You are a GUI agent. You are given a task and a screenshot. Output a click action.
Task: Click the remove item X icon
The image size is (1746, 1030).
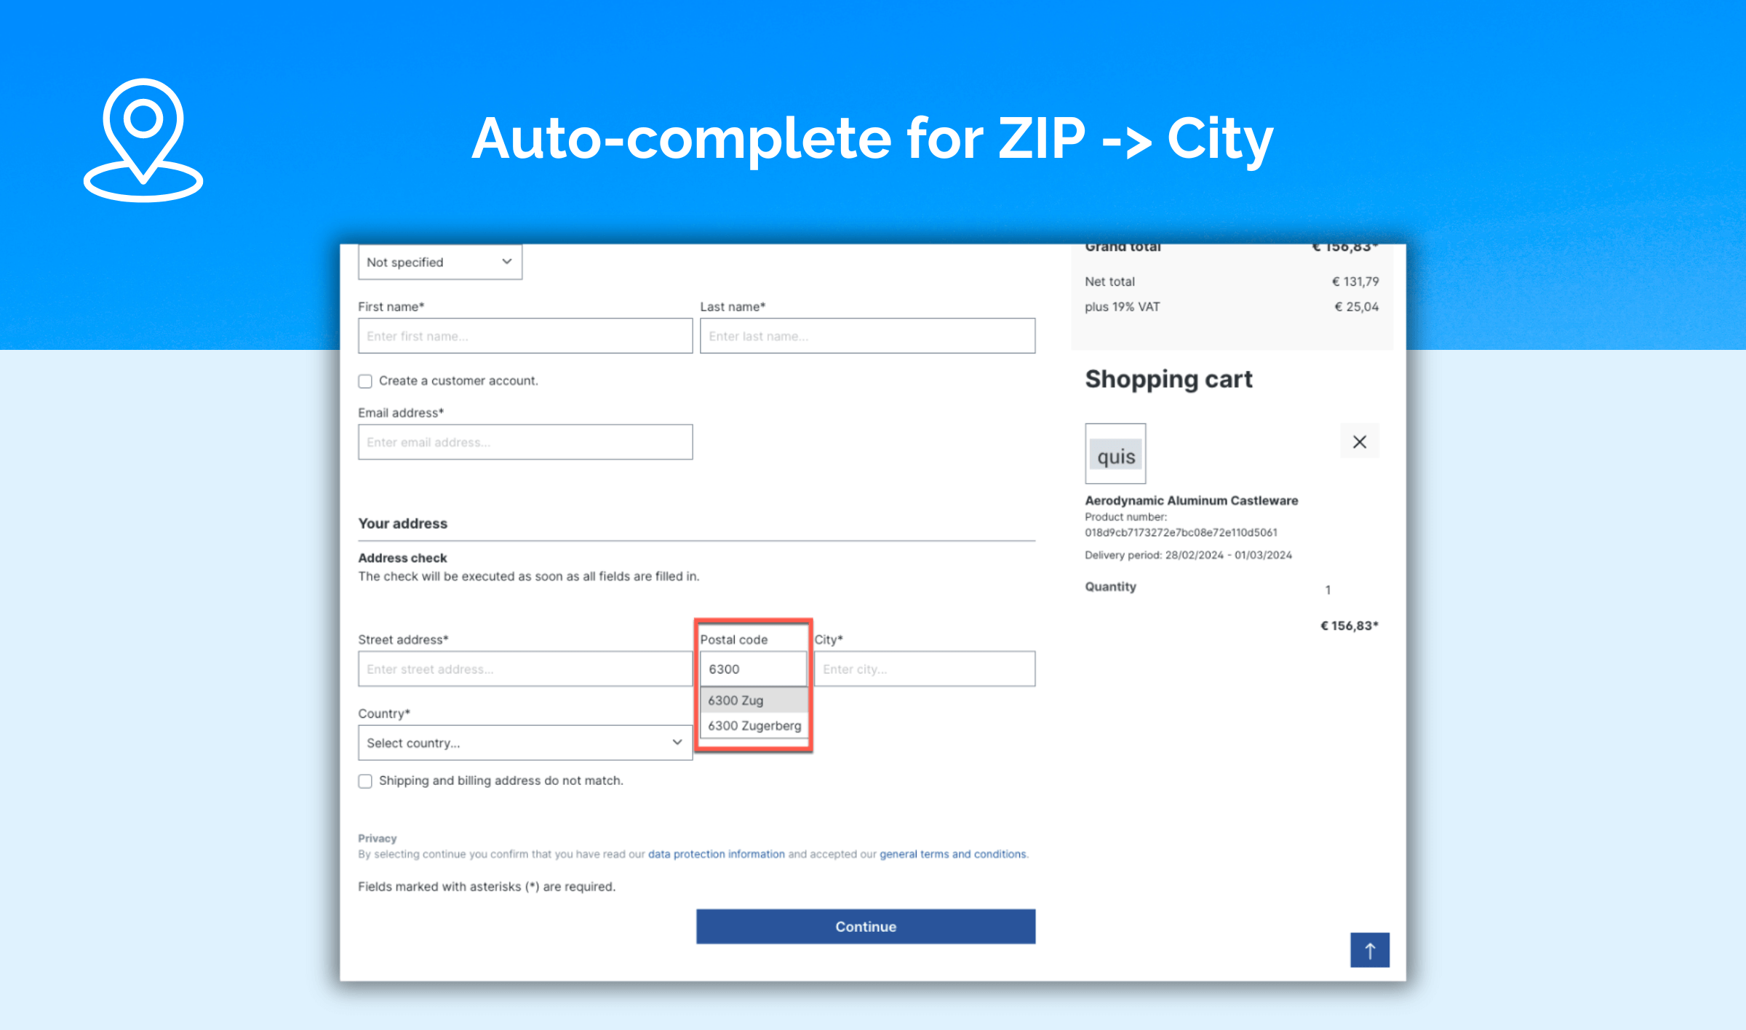(x=1360, y=443)
